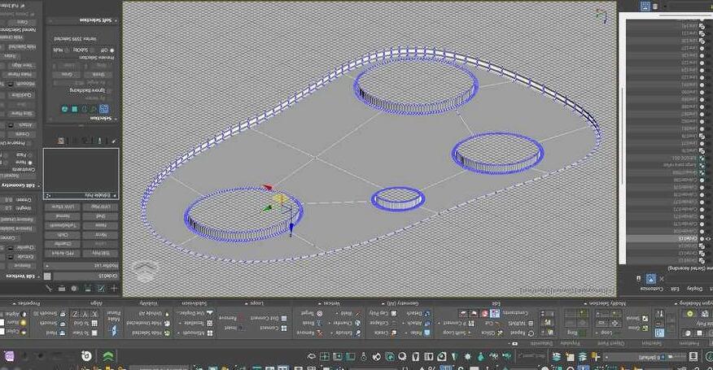
Task: Open the Hierarchy tab in the command panel
Action: (88, 289)
